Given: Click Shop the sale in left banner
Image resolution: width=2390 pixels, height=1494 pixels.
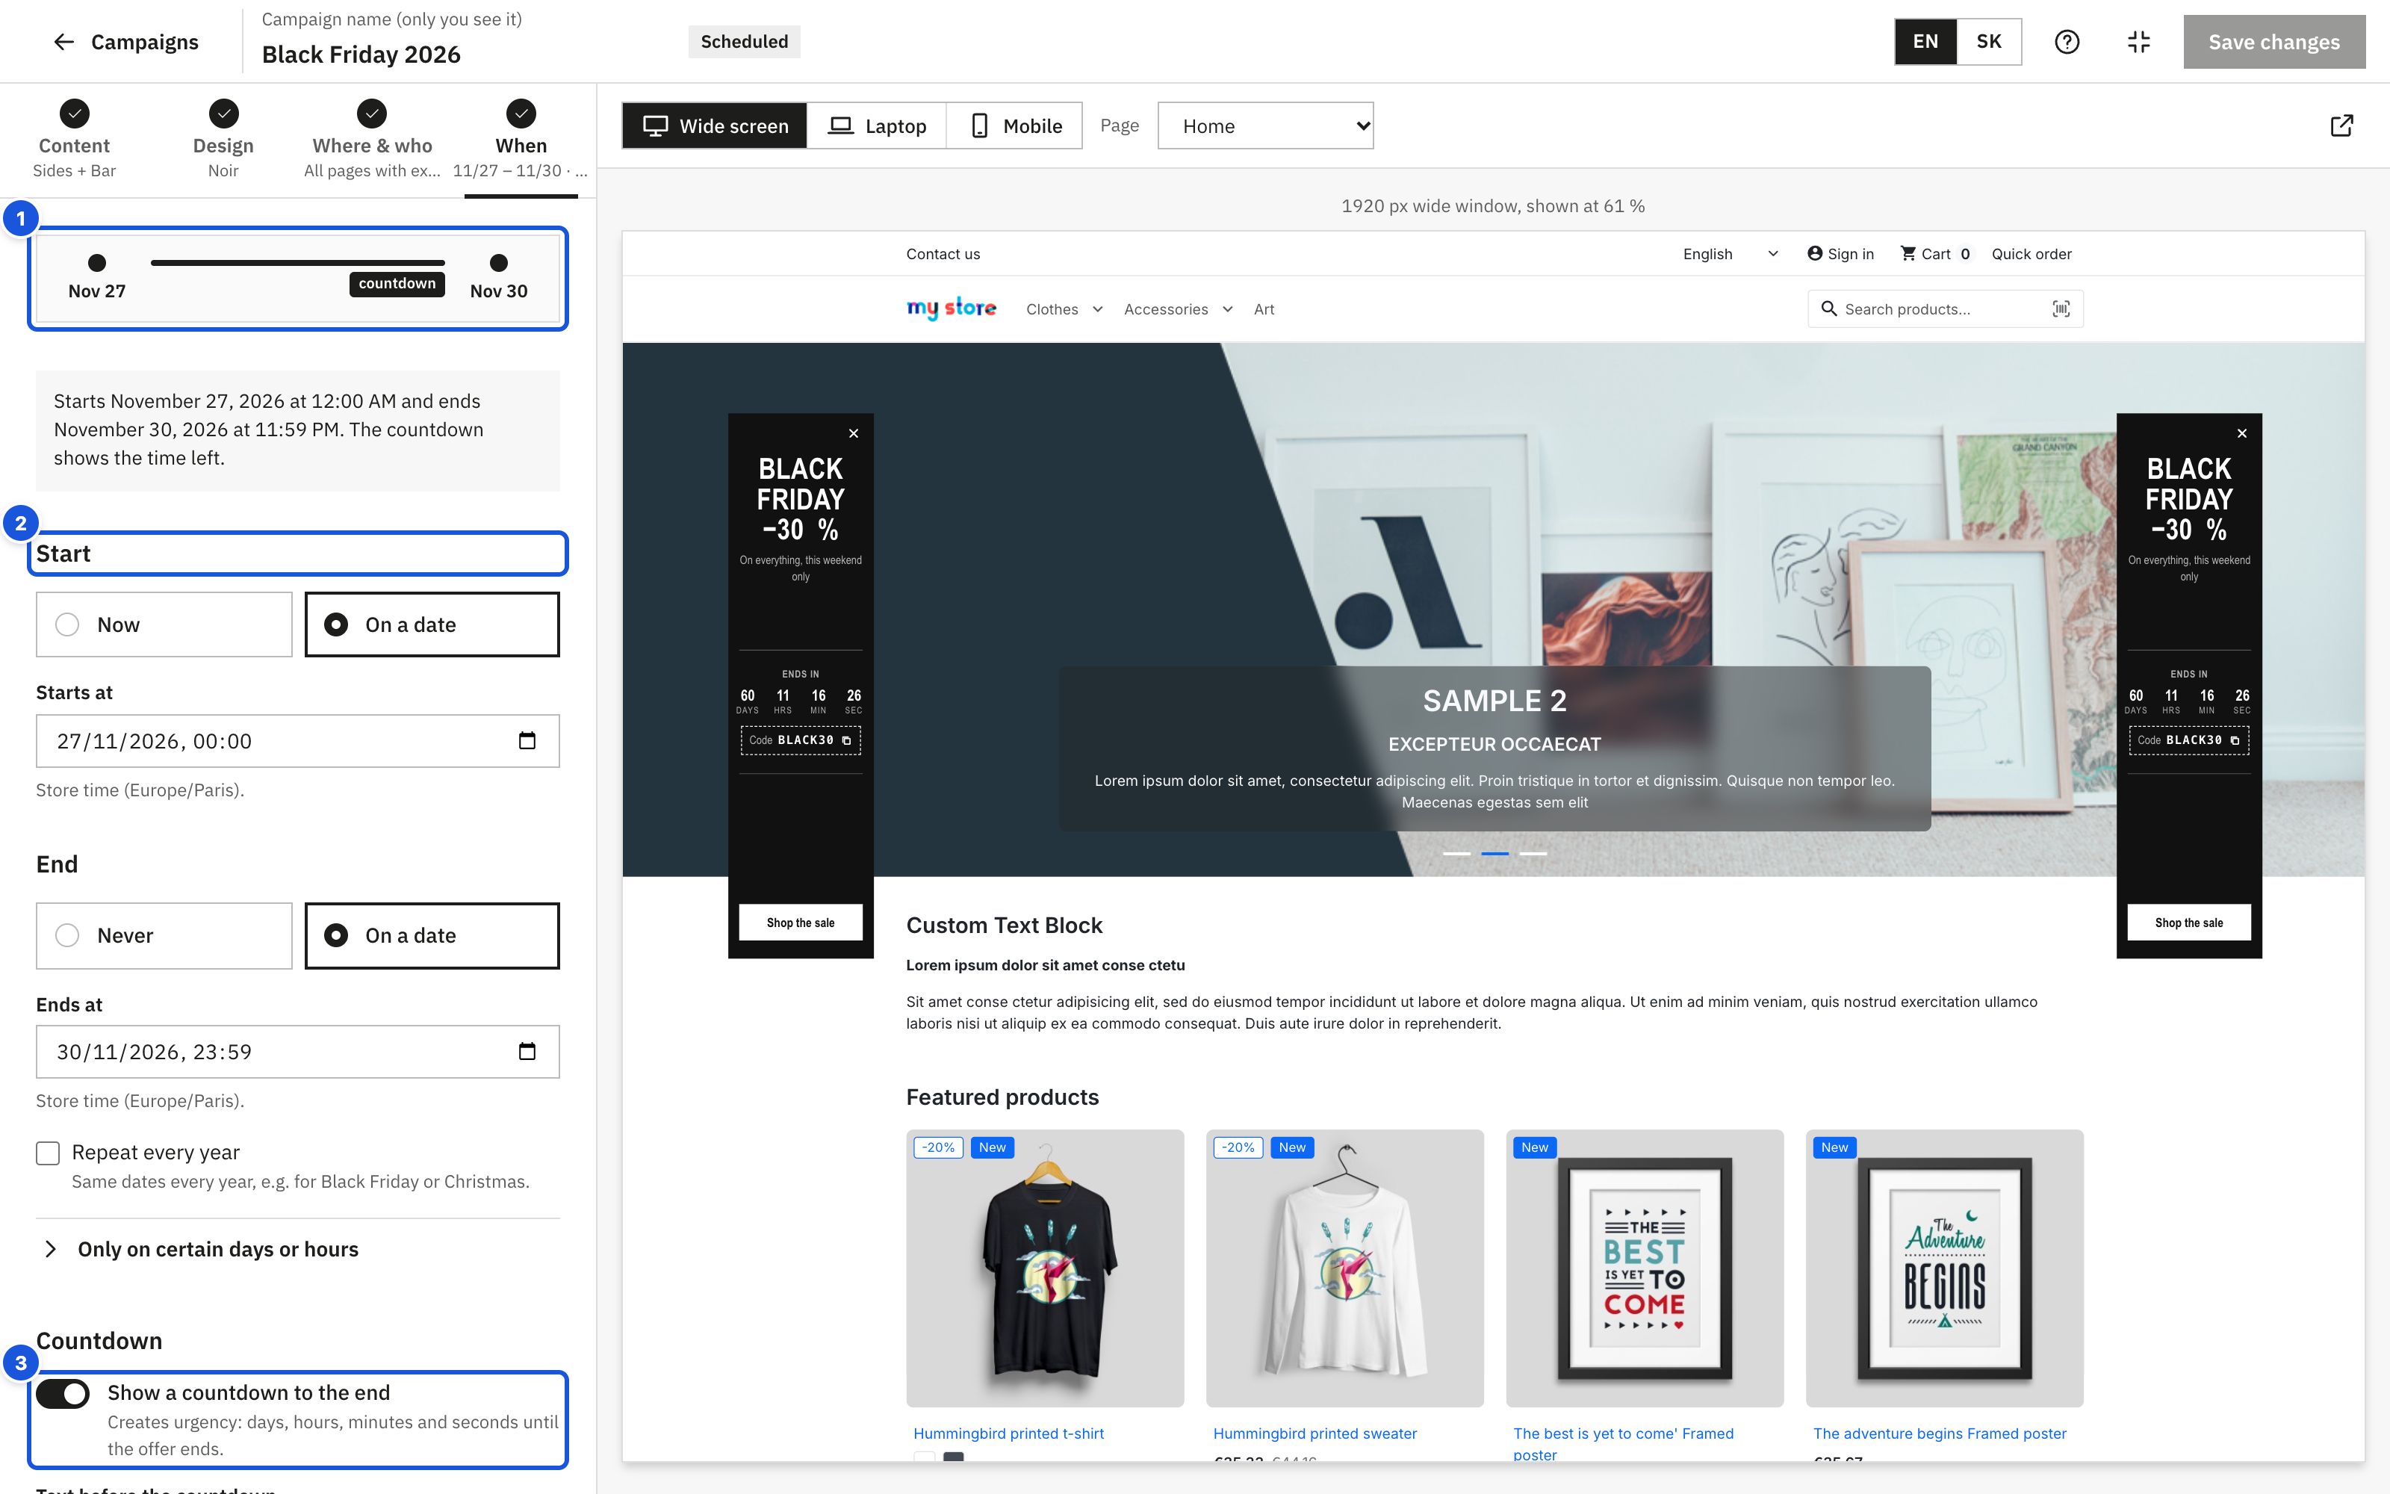Looking at the screenshot, I should click(x=800, y=923).
